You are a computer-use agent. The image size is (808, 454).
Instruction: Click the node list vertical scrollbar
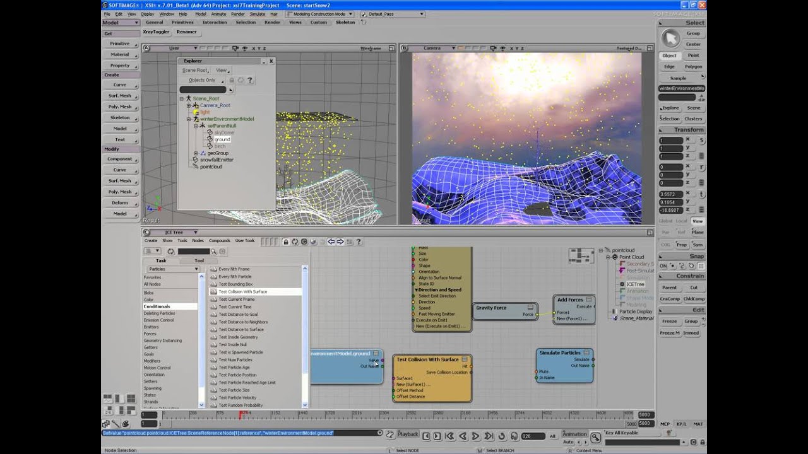[x=306, y=336]
